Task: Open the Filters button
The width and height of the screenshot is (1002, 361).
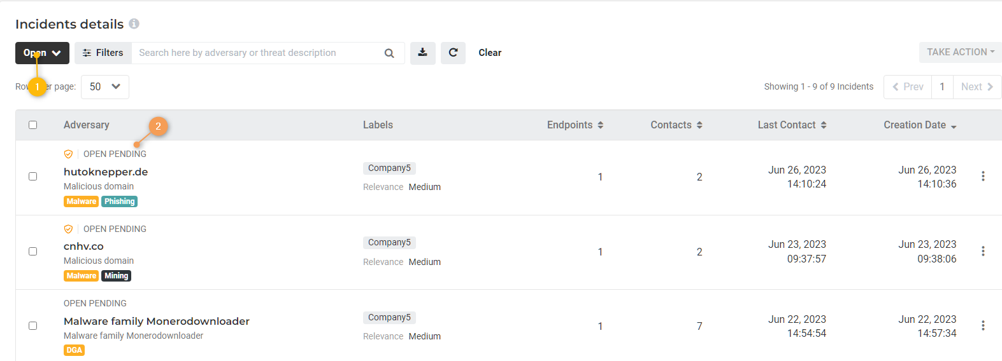Action: (103, 53)
